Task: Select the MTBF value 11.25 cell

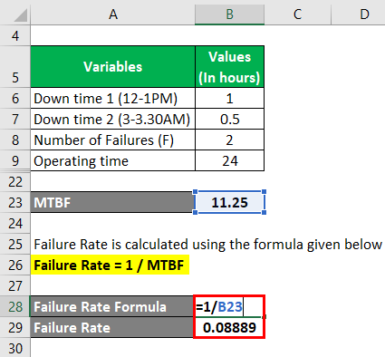Action: (x=230, y=202)
